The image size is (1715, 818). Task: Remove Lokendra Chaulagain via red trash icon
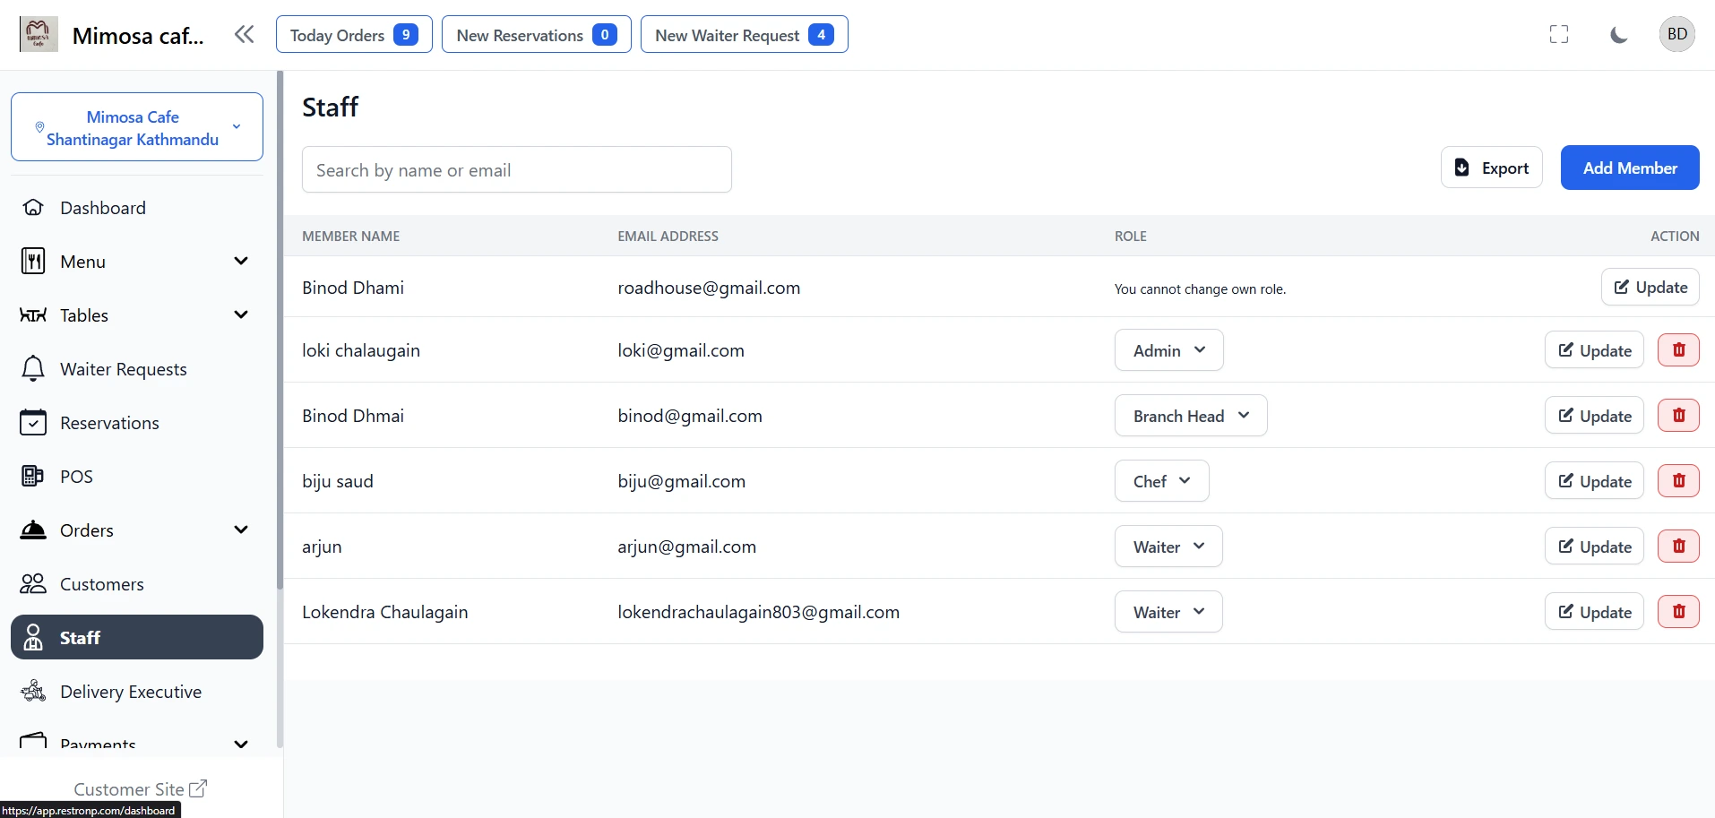tap(1677, 612)
